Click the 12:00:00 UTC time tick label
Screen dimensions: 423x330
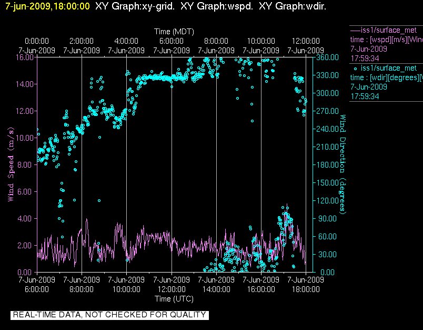172,289
